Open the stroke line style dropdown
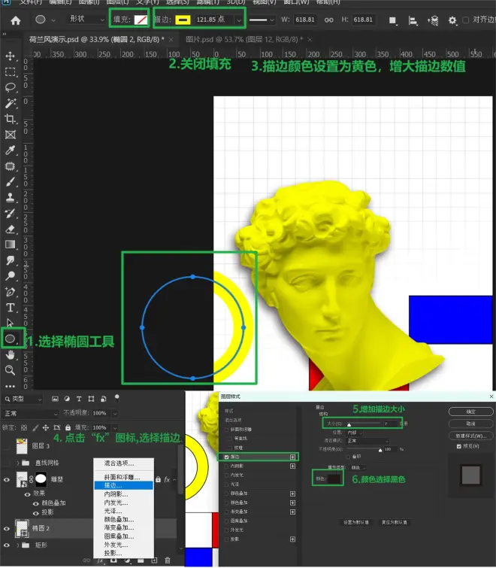The width and height of the screenshot is (496, 568). point(262,20)
